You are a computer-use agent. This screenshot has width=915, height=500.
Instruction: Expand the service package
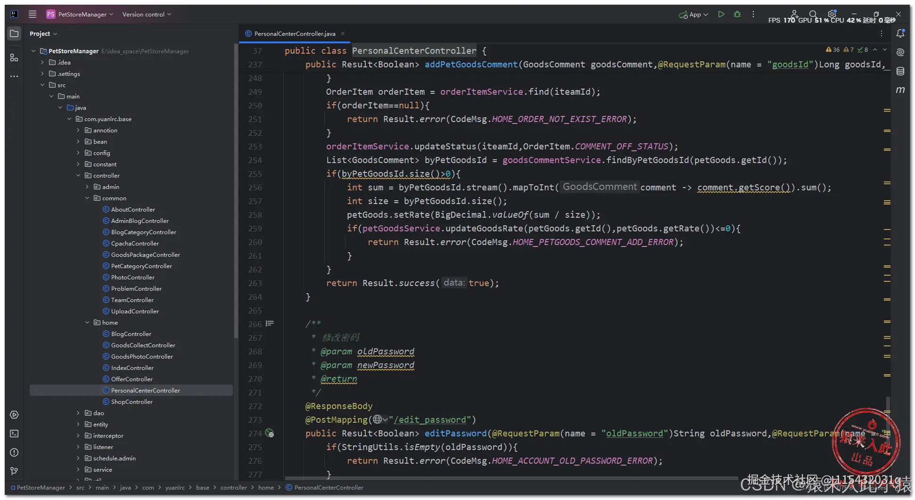78,469
